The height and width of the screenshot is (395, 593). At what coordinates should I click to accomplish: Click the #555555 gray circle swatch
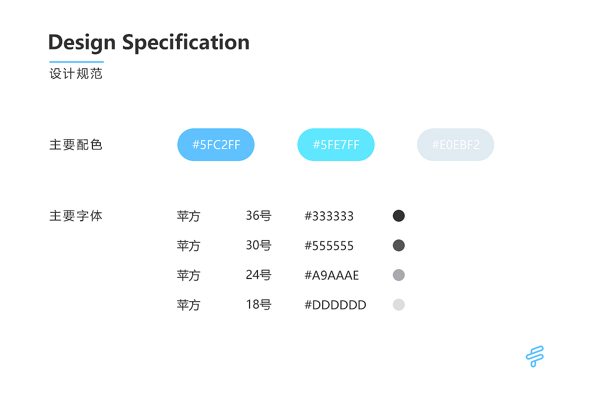(x=399, y=245)
